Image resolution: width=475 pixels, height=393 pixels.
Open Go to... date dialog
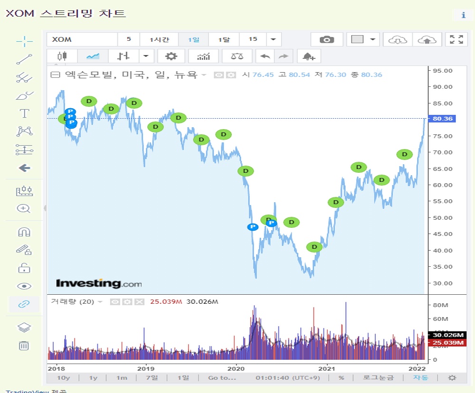[222, 378]
